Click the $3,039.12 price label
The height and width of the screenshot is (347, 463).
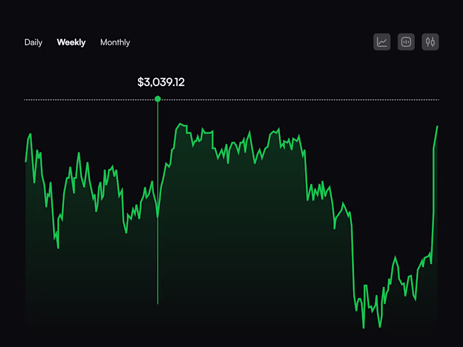coord(161,82)
